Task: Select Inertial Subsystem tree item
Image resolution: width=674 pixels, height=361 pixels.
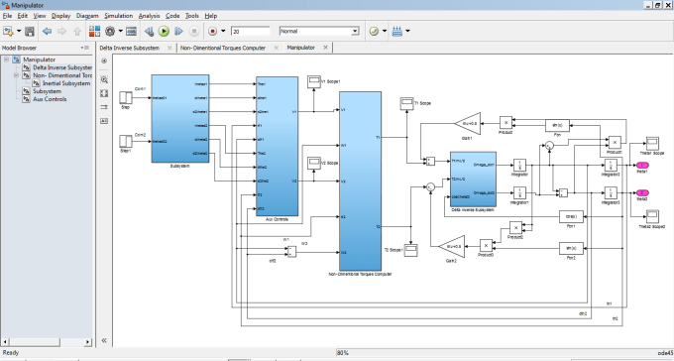Action: click(x=66, y=83)
